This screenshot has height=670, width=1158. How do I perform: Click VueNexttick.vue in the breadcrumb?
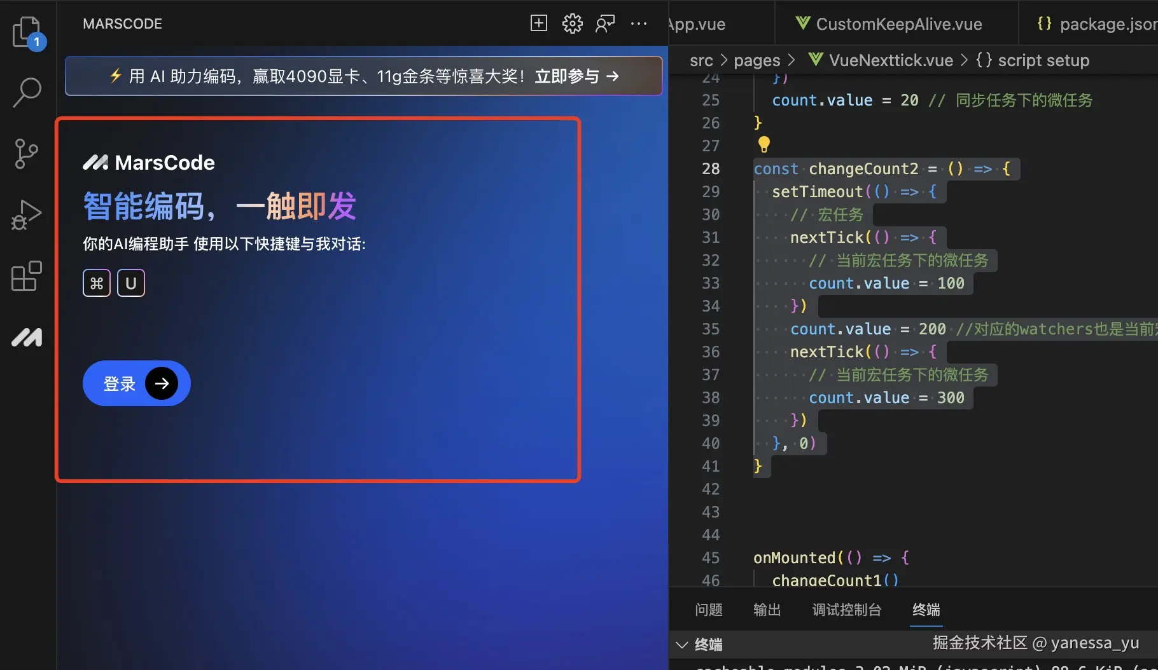coord(881,60)
